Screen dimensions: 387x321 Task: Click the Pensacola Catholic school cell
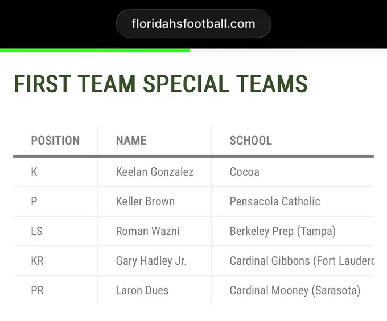pyautogui.click(x=293, y=201)
